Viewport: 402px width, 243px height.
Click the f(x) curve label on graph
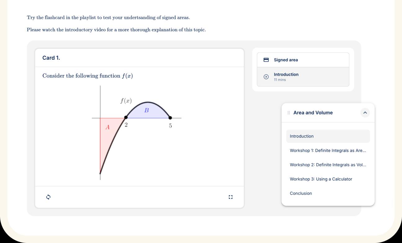pyautogui.click(x=126, y=101)
